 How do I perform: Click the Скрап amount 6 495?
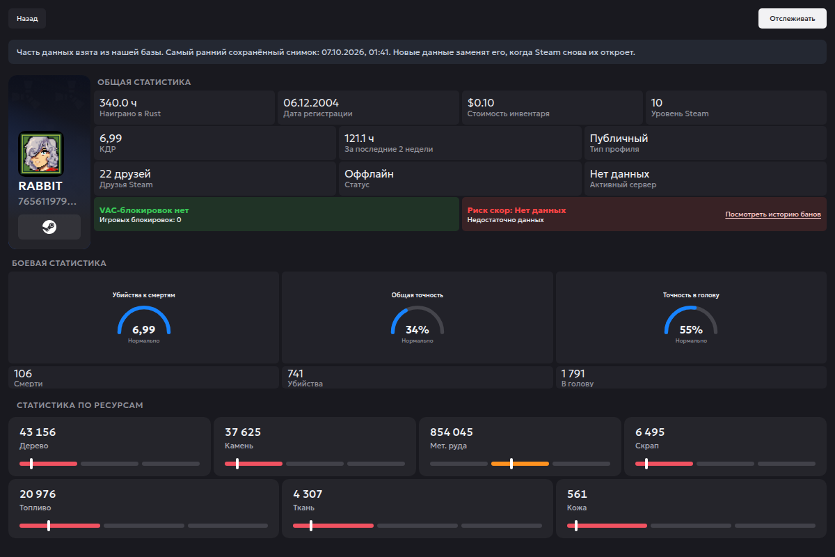tap(651, 432)
